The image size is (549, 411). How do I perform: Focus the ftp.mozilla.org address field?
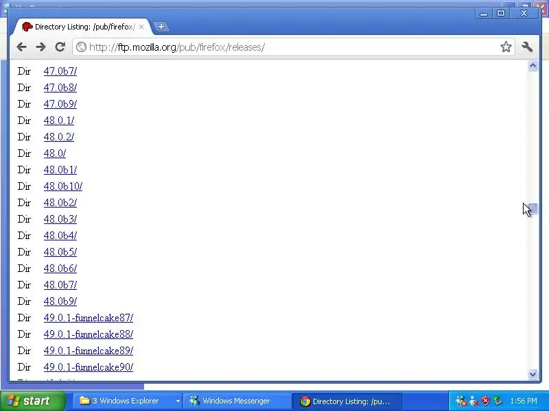click(294, 47)
